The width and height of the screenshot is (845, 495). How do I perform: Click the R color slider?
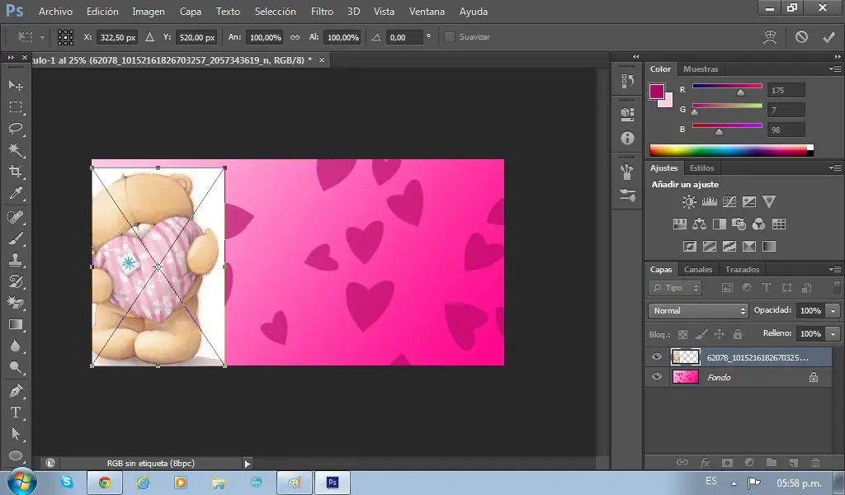pos(727,86)
